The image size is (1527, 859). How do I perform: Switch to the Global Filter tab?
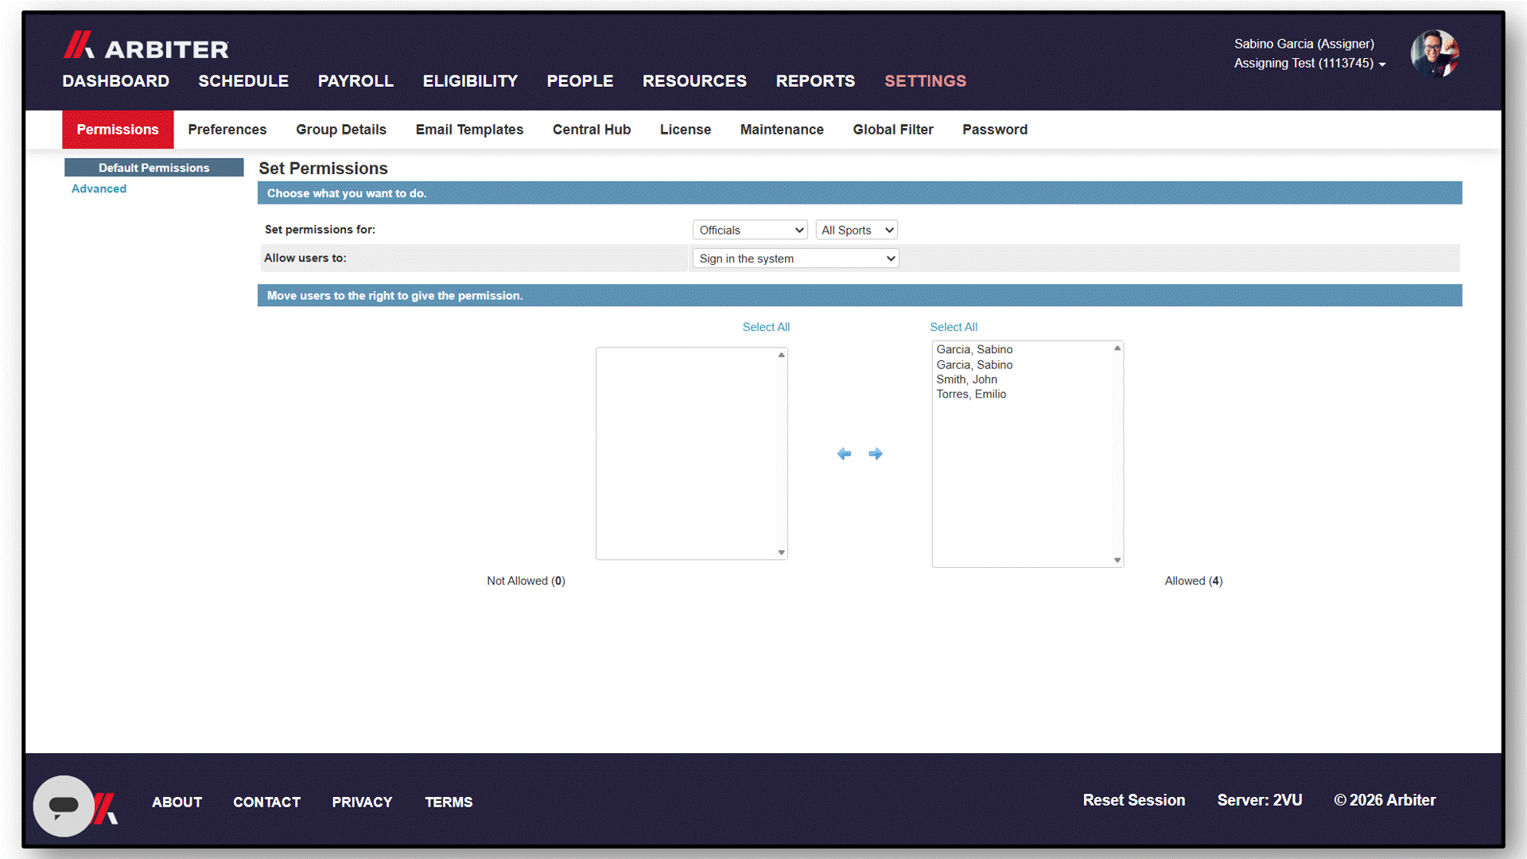893,130
